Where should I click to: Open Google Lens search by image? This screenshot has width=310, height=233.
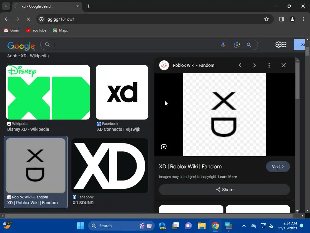point(237,45)
